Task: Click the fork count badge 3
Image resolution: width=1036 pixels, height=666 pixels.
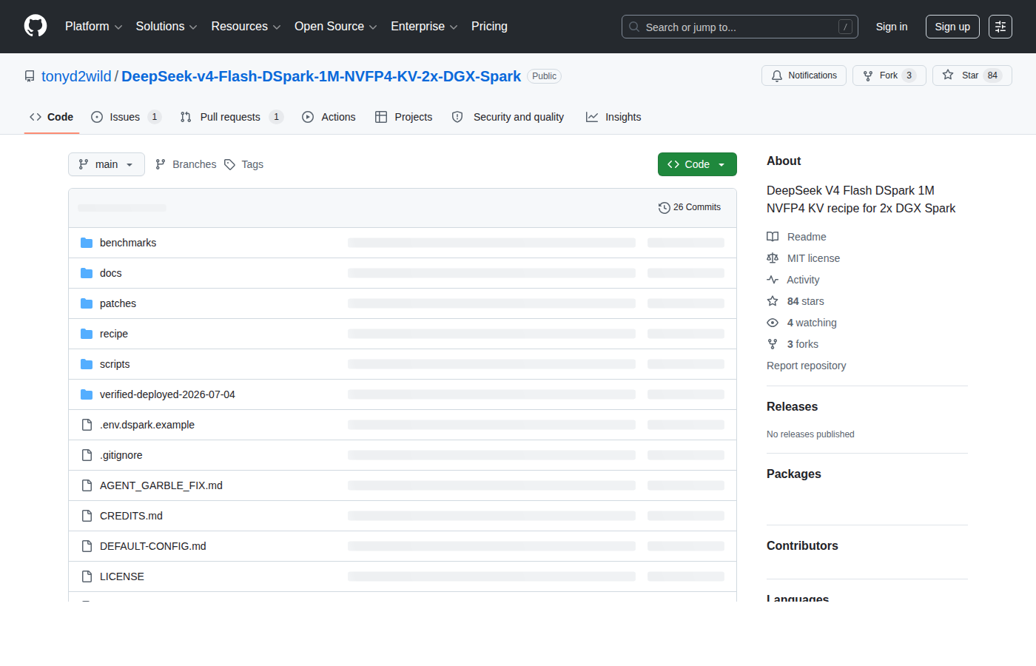Action: [x=909, y=75]
